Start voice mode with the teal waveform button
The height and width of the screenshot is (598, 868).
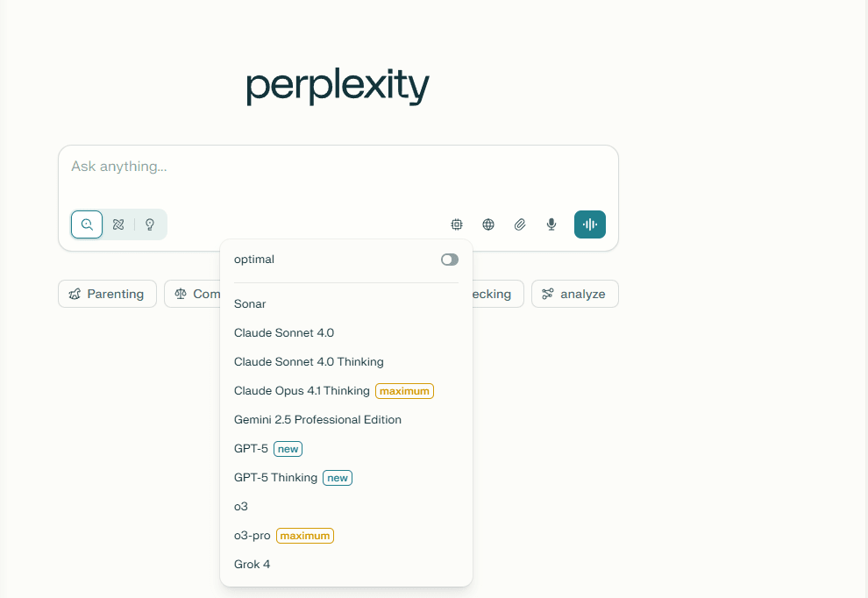click(x=589, y=224)
